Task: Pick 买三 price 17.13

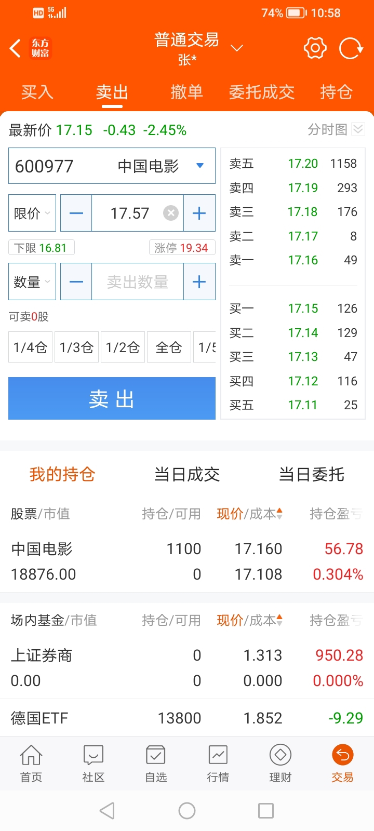Action: [x=293, y=357]
